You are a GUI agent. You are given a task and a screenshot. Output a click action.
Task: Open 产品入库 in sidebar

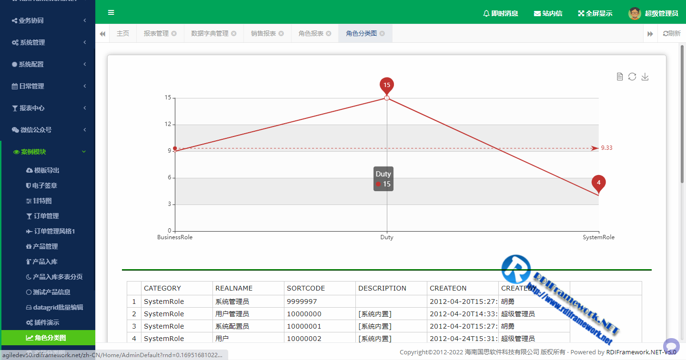click(x=48, y=262)
